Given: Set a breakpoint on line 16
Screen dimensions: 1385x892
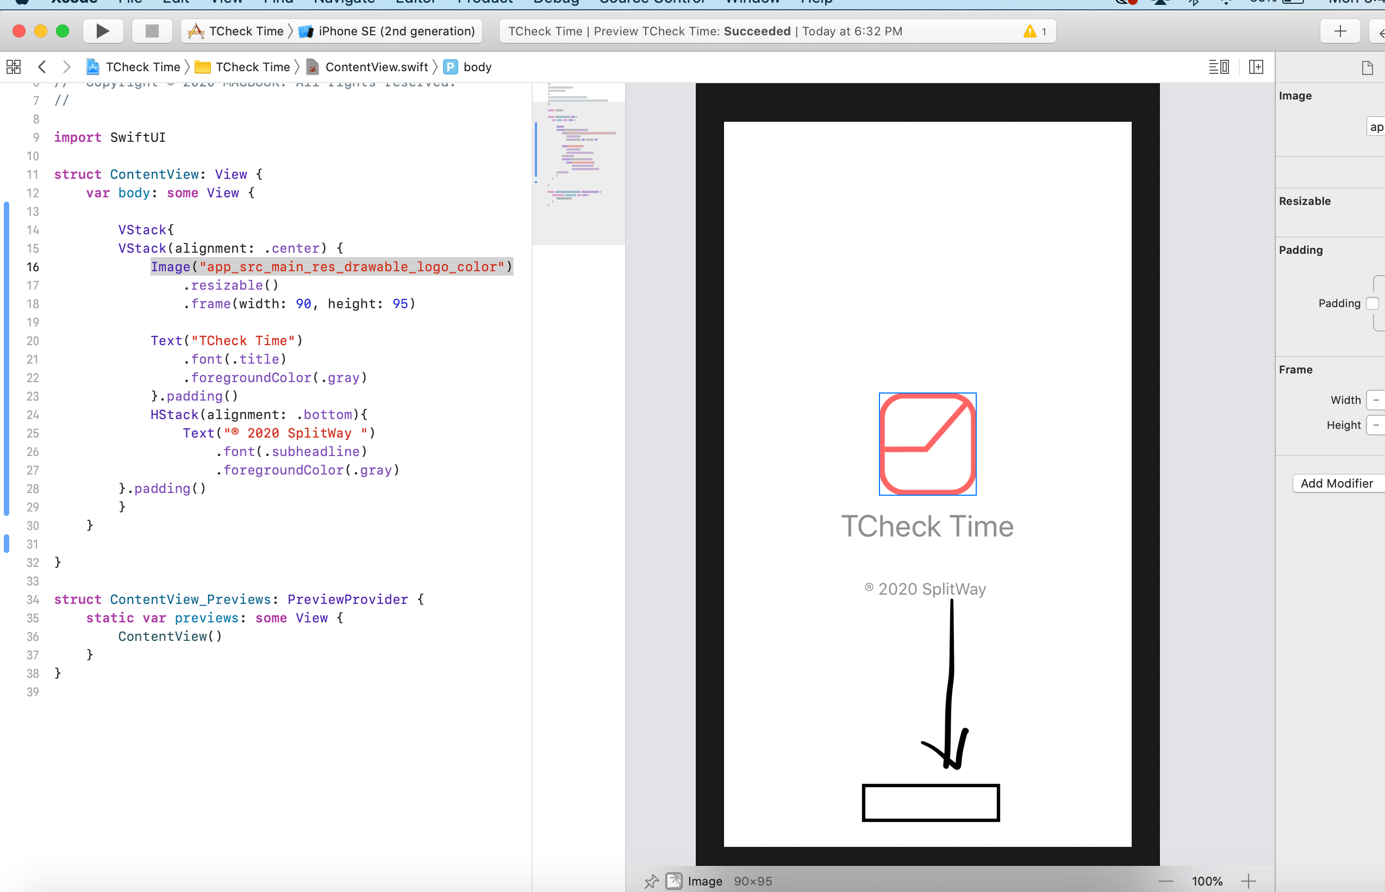Looking at the screenshot, I should pyautogui.click(x=33, y=267).
